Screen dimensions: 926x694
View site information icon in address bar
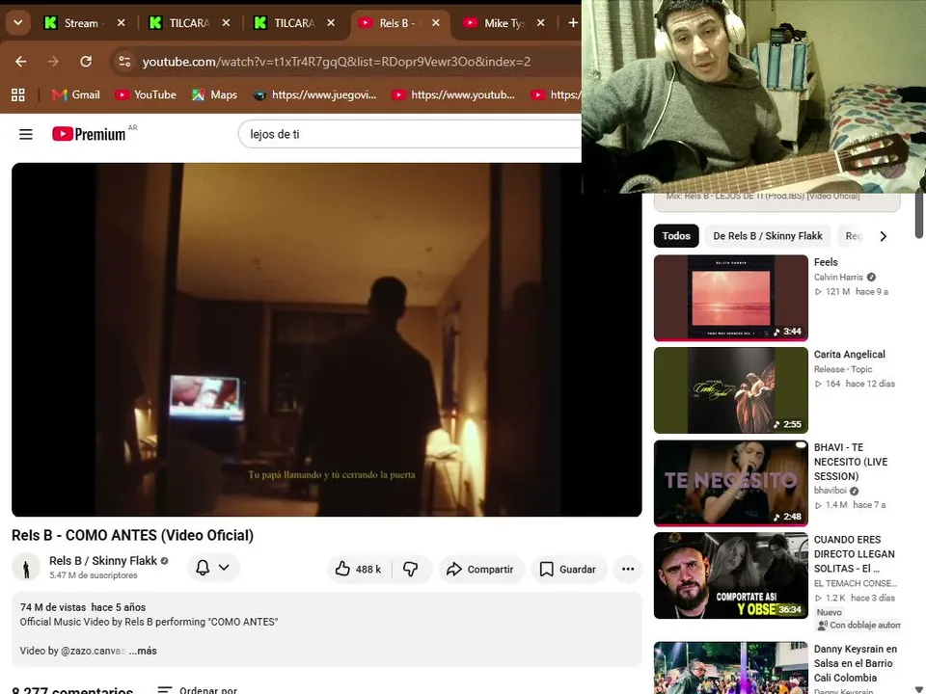(124, 62)
